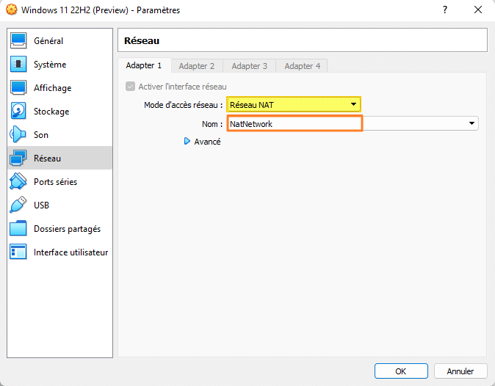Expand the Nom network name dropdown arrow
The image size is (495, 386).
coord(471,124)
